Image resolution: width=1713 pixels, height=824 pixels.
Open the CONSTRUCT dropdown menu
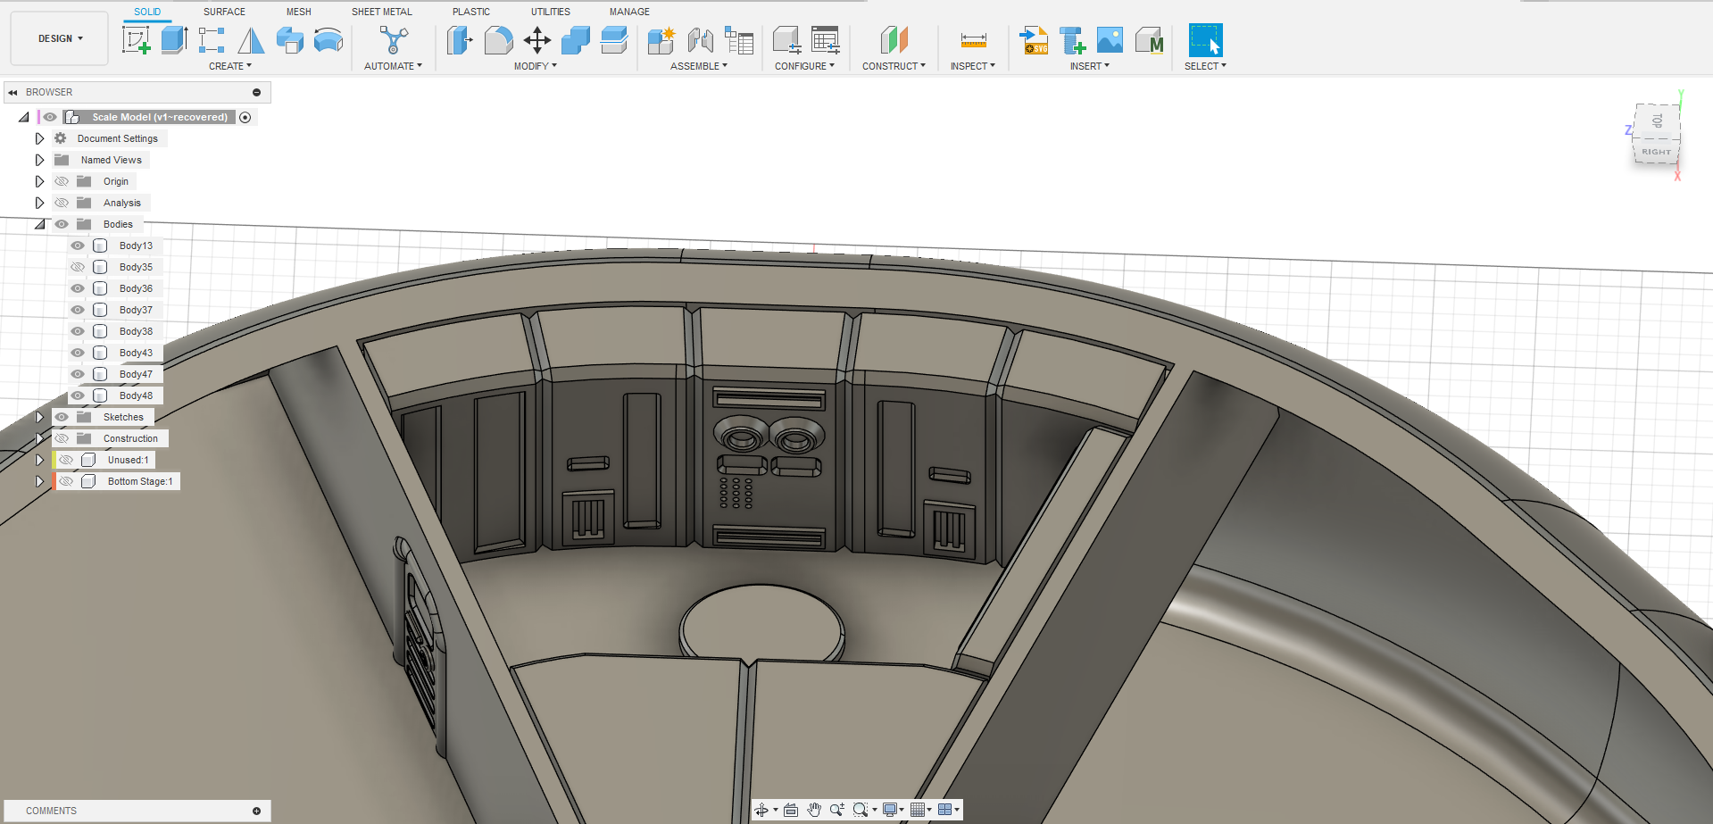click(894, 66)
